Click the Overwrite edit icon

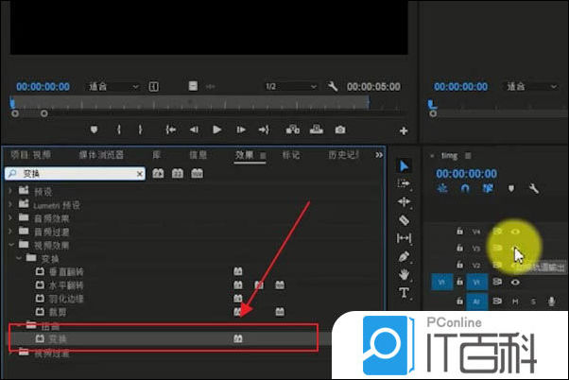(317, 130)
